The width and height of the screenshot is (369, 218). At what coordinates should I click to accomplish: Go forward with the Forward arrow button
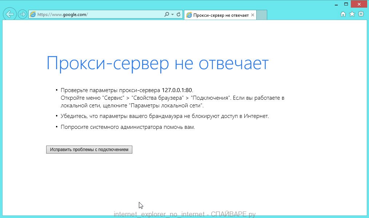point(22,15)
